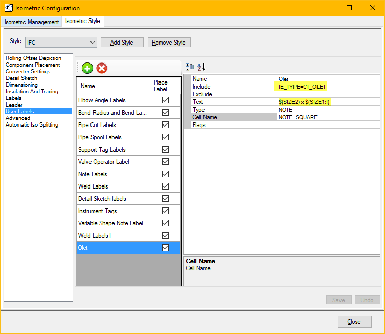Click the Remove Style button
This screenshot has height=334, width=385.
(169, 43)
